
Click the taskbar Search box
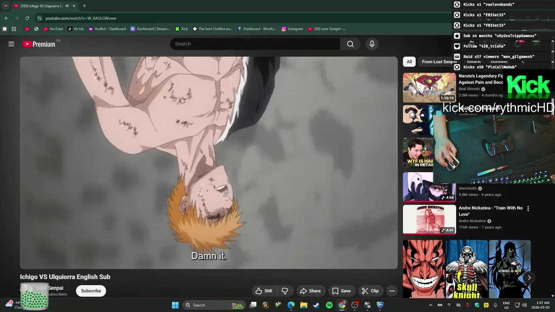coord(214,305)
